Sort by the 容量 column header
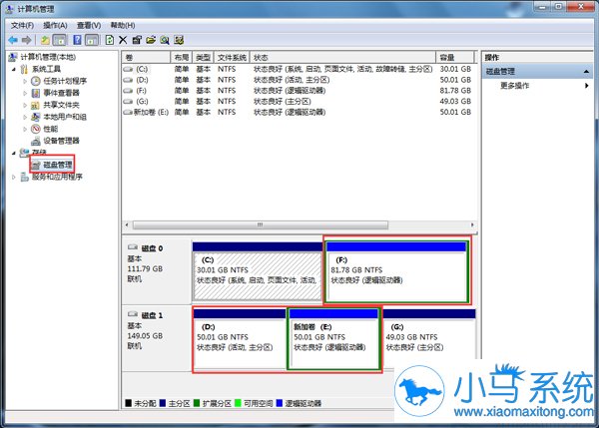 (455, 58)
